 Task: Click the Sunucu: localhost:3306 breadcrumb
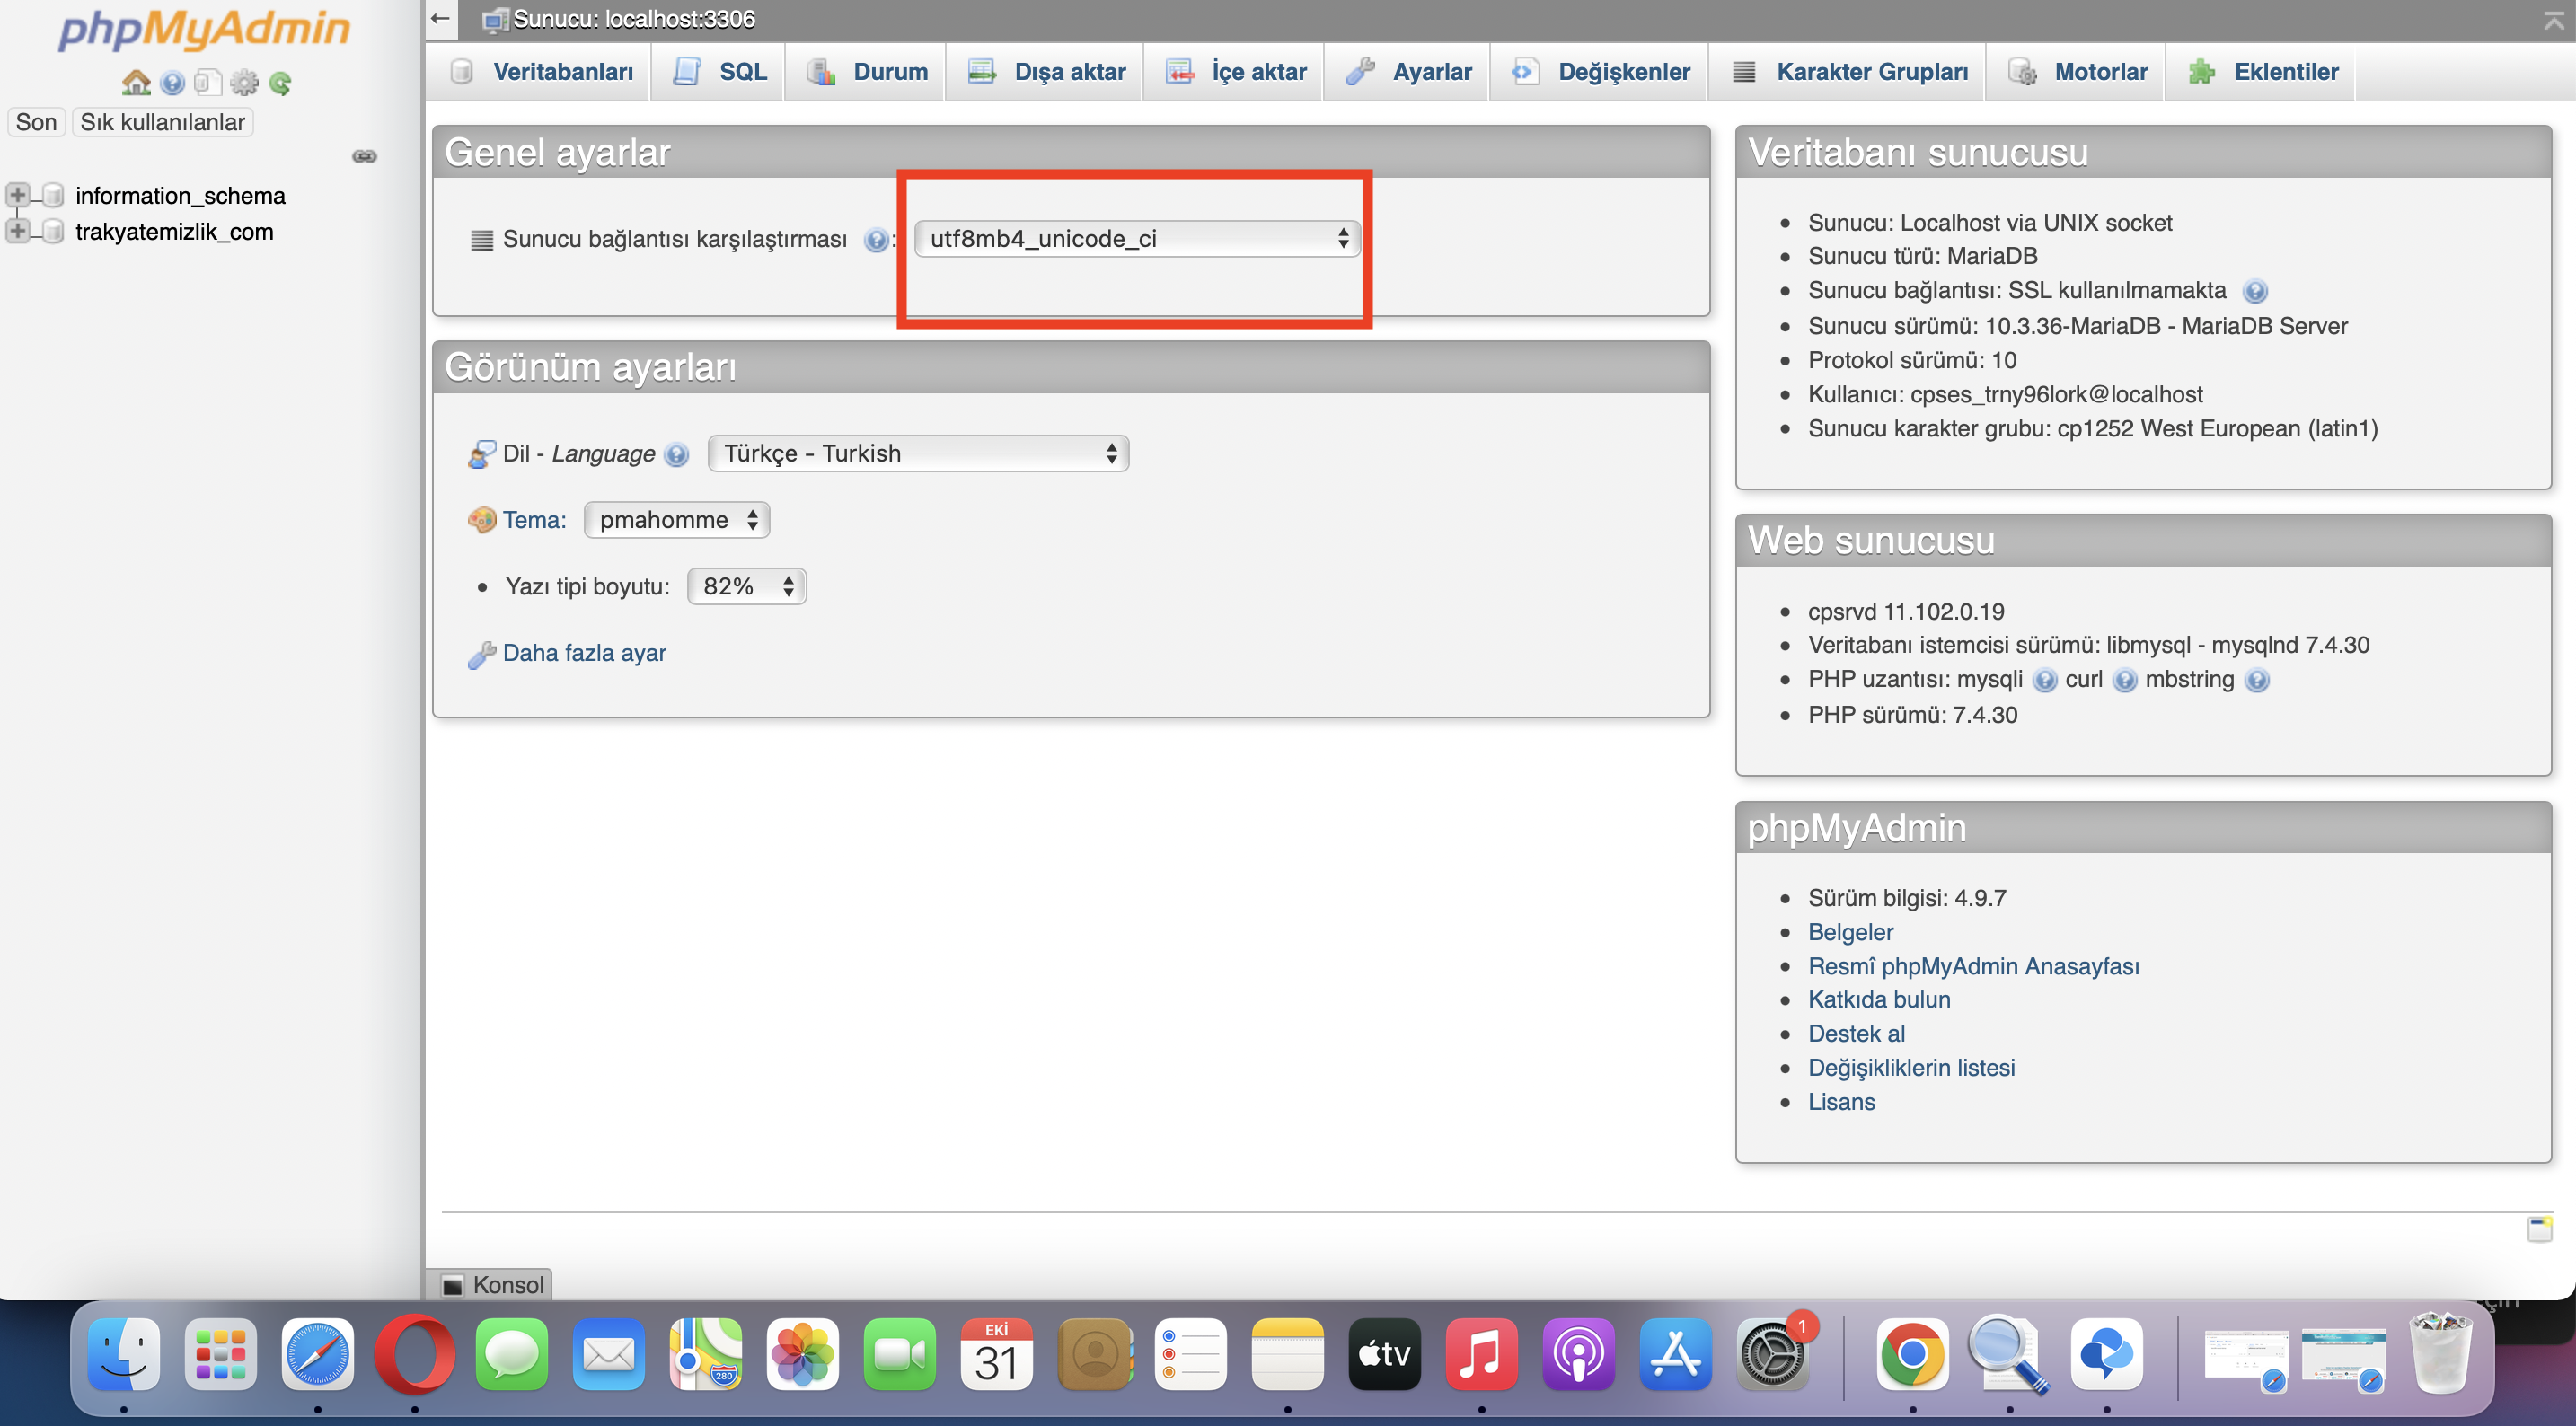[x=634, y=19]
